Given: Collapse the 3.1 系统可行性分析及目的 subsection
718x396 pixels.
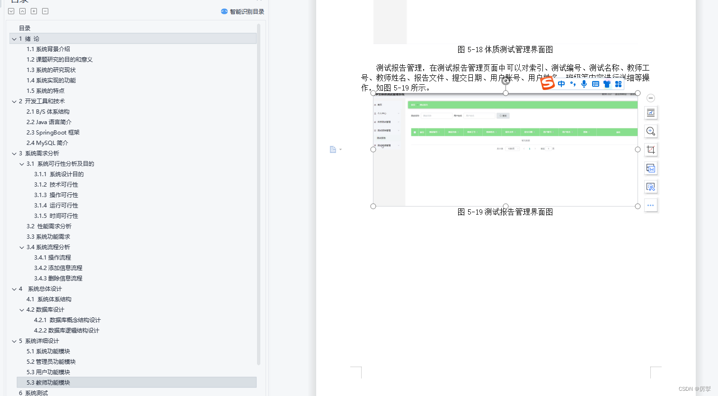Looking at the screenshot, I should pyautogui.click(x=22, y=164).
